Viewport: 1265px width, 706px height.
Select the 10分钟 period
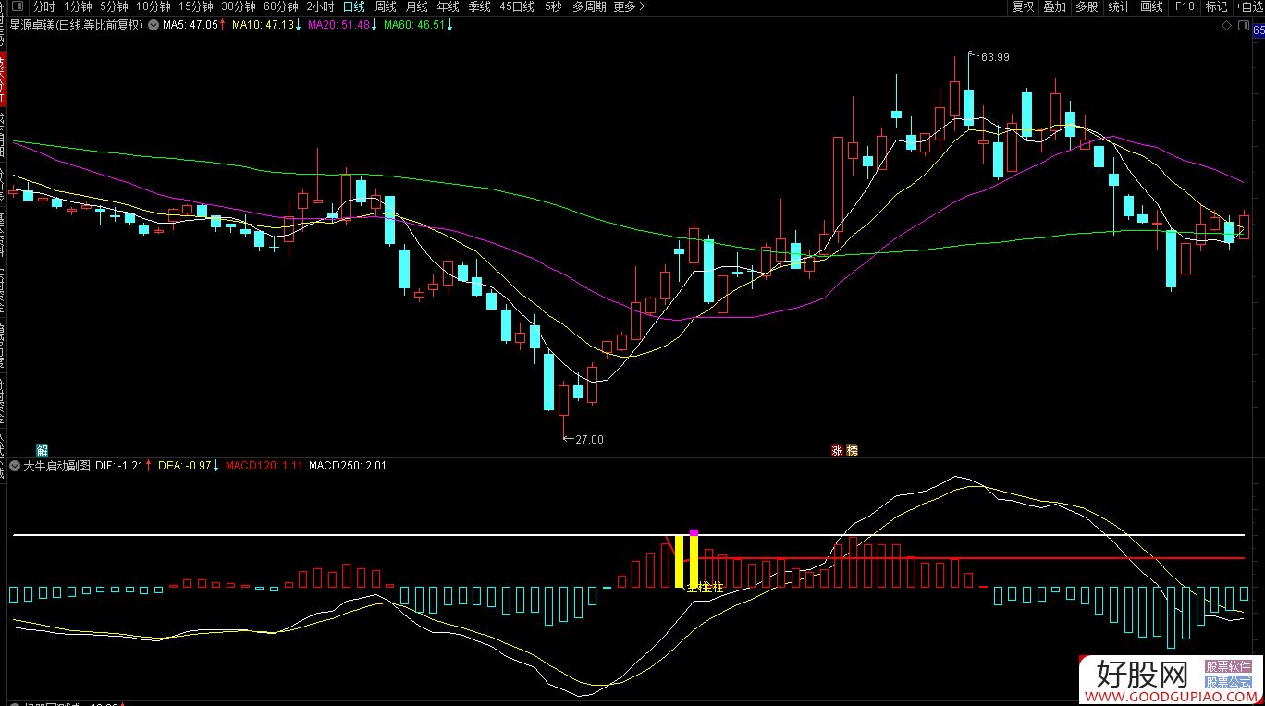(153, 6)
